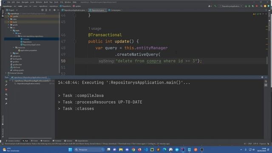The image size is (272, 153).
Task: Select settings.gradle in project tree
Action: 17,70
